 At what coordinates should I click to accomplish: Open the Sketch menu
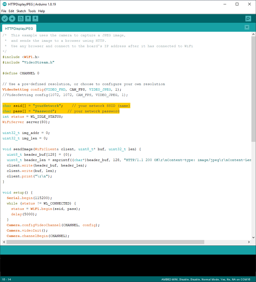(x=21, y=11)
